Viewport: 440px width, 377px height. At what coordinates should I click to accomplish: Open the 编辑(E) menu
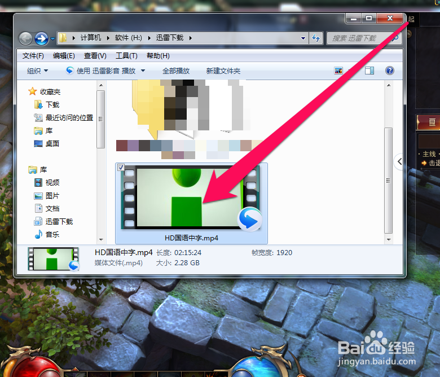(x=64, y=56)
